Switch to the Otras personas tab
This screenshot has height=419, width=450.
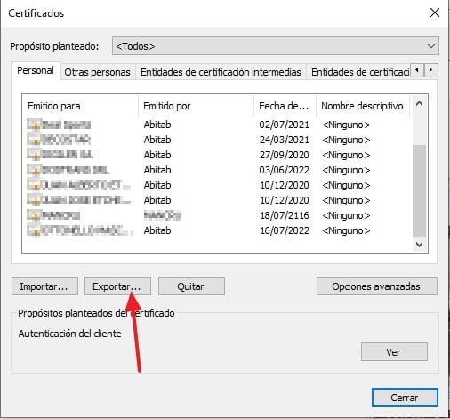tap(98, 72)
